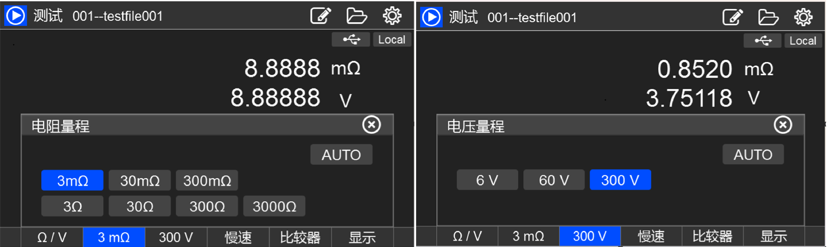Open the folder icon on the resistance range screen
This screenshot has height=247, width=827.
[x=357, y=16]
